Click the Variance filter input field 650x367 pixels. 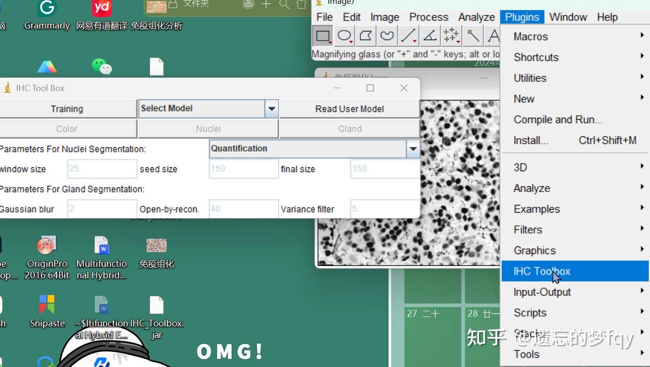[385, 209]
